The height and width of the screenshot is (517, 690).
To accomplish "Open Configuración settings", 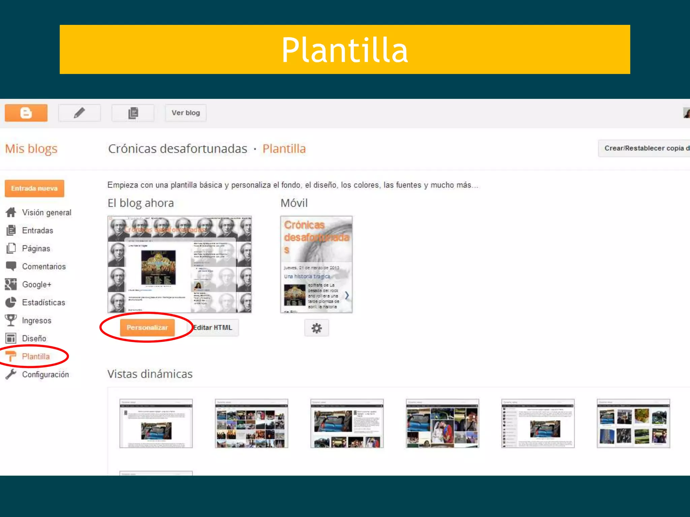I will 45,374.
